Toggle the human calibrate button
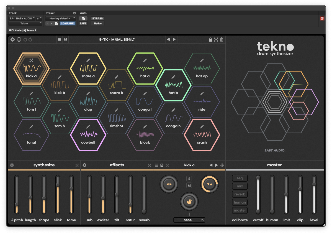Image resolution: width=332 pixels, height=234 pixels. tap(240, 202)
